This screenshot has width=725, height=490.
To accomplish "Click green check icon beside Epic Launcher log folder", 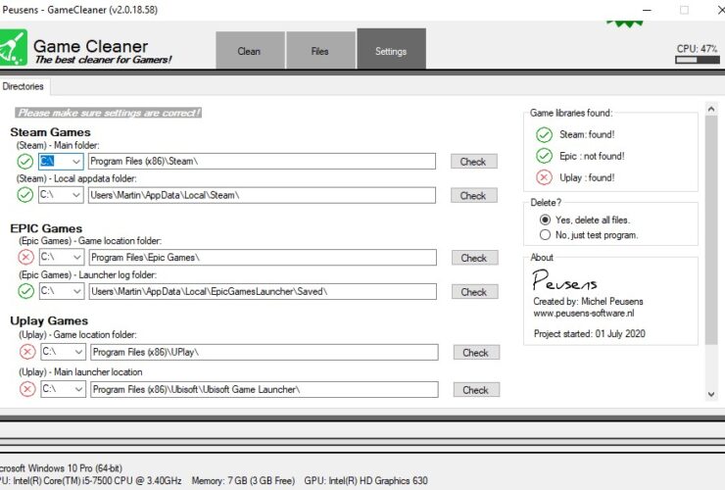I will point(25,291).
